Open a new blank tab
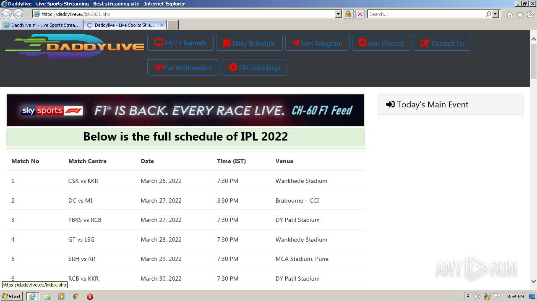 pos(173,25)
